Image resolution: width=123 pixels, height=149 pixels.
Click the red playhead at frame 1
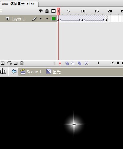click(x=58, y=11)
